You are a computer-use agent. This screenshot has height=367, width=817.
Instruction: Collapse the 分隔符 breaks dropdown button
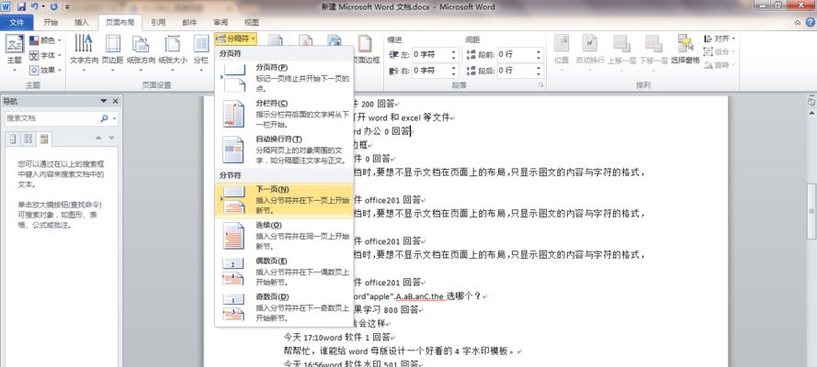click(235, 39)
